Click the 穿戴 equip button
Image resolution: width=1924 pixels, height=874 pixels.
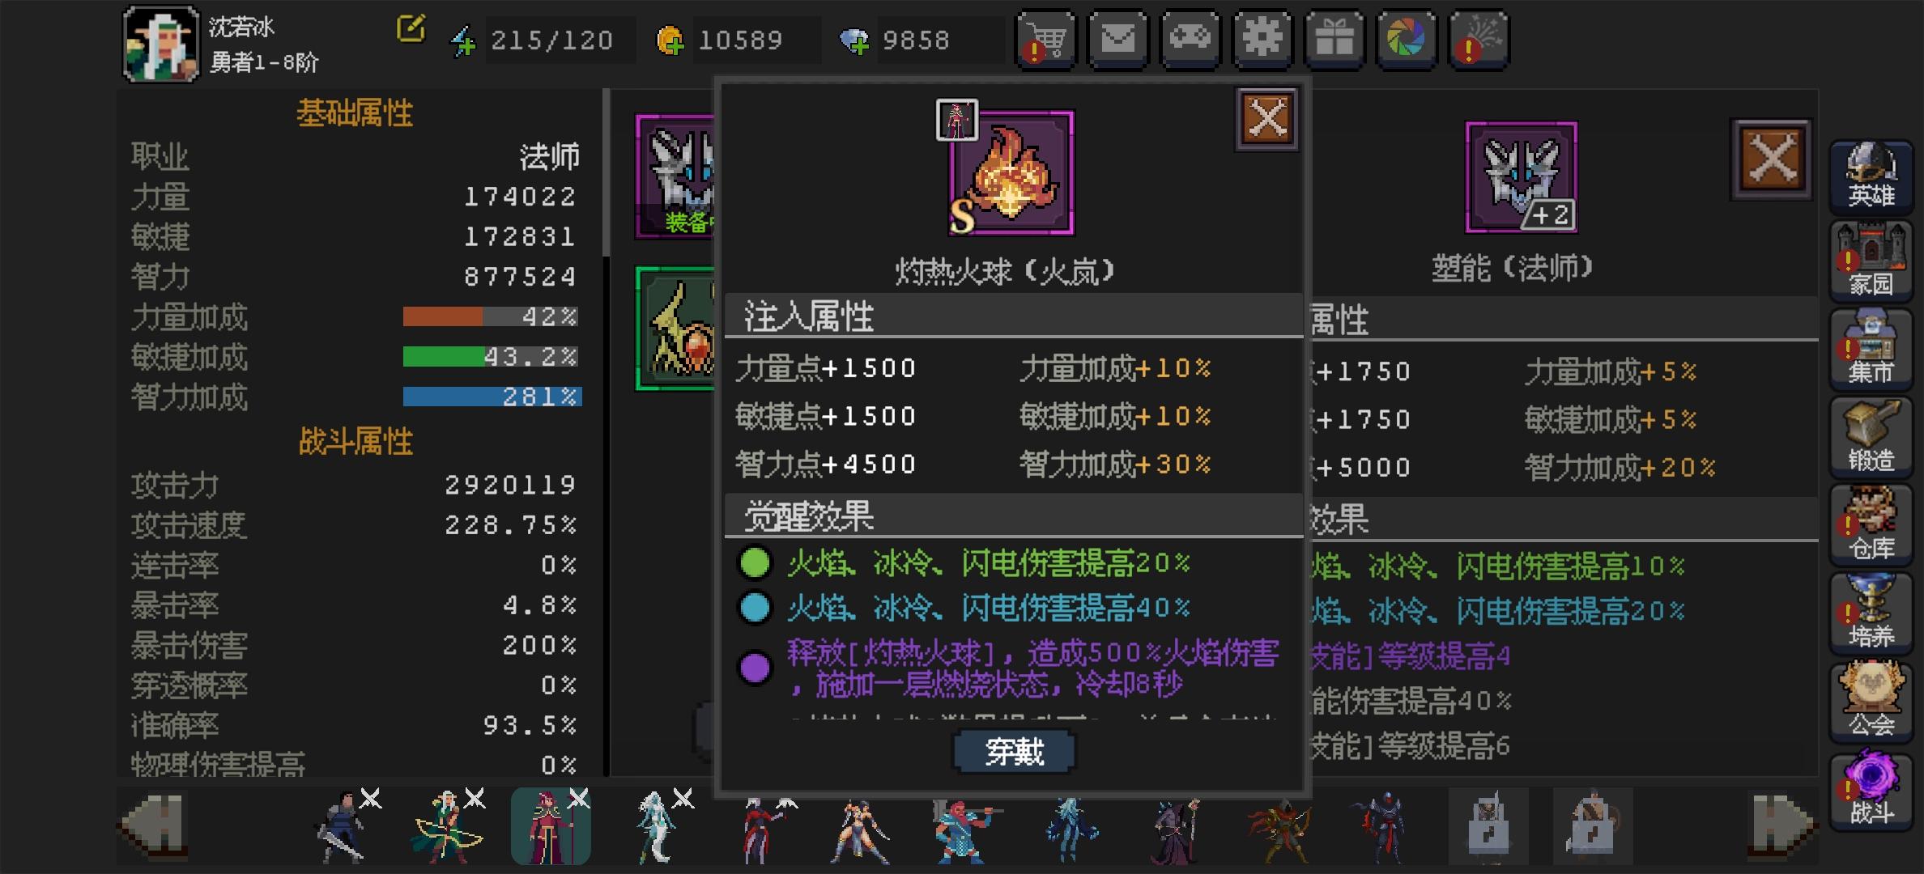(x=1014, y=752)
